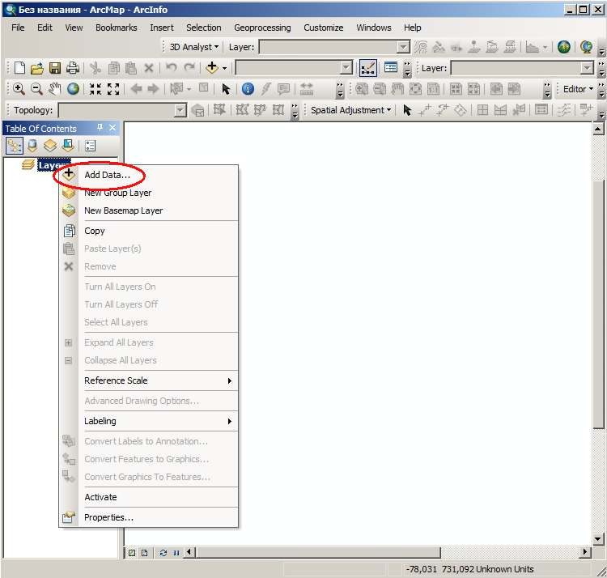Click the Save floppy disk icon
This screenshot has width=607, height=578.
(55, 68)
